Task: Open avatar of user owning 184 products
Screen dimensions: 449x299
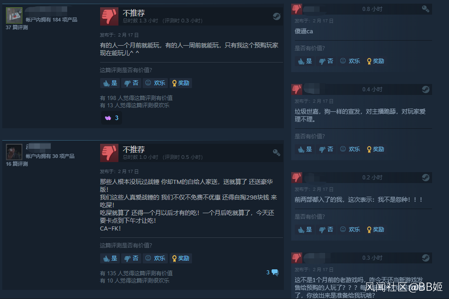Action: point(14,16)
